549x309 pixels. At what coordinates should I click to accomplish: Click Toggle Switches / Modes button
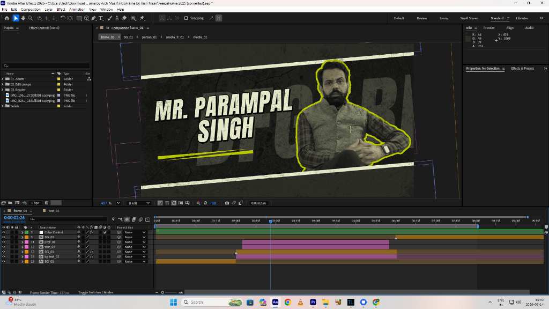pyautogui.click(x=95, y=292)
